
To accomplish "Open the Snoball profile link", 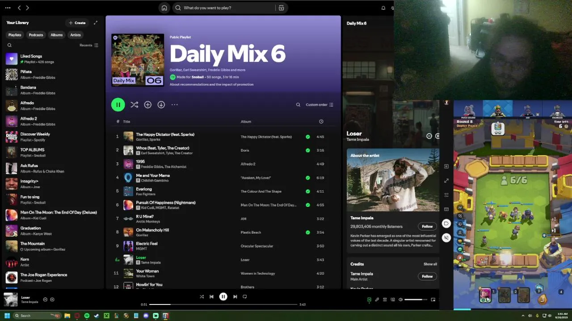I will pyautogui.click(x=198, y=77).
